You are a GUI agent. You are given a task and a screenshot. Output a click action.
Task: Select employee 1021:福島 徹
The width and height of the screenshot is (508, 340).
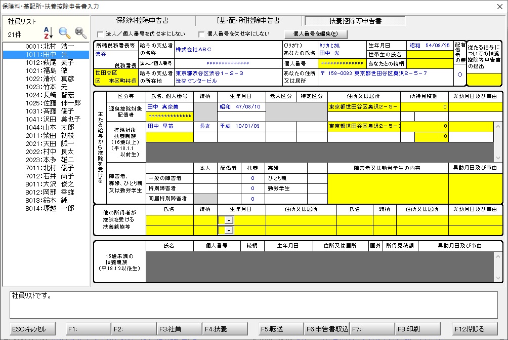[x=46, y=71]
